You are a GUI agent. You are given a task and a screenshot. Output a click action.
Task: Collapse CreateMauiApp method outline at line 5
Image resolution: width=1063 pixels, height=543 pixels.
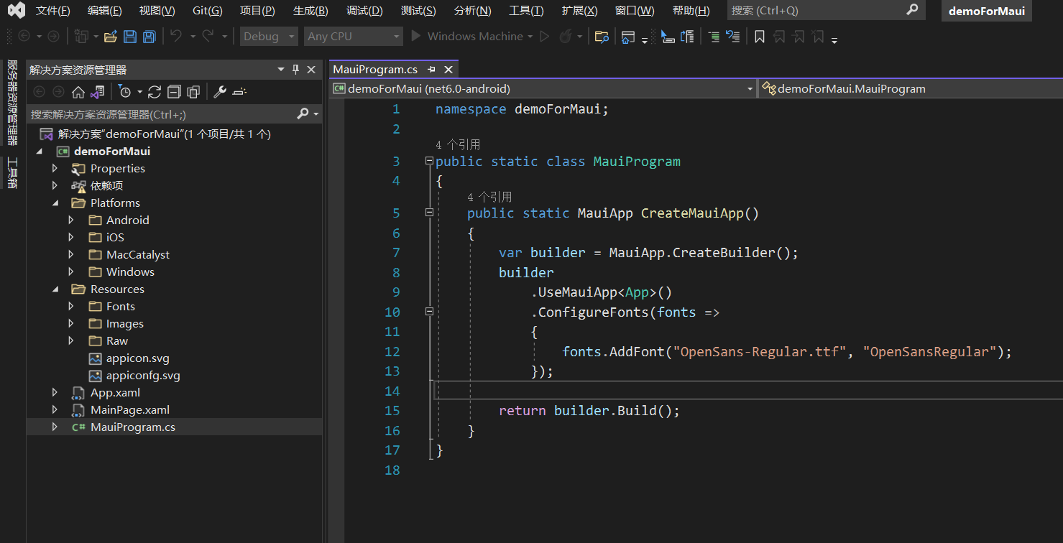(429, 213)
